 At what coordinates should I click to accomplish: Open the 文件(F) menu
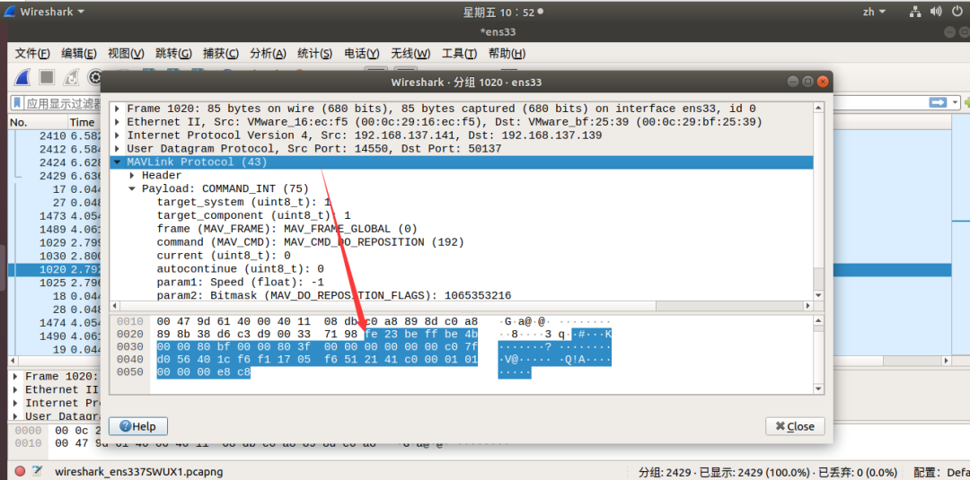(x=32, y=54)
